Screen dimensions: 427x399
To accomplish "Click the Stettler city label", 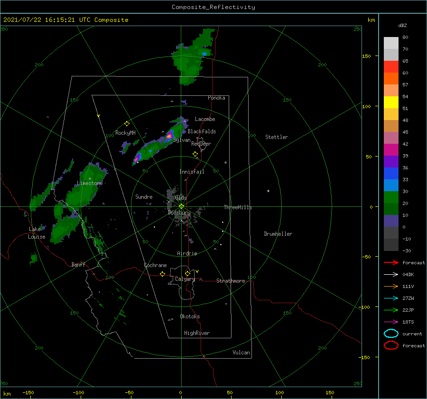I will 277,137.
